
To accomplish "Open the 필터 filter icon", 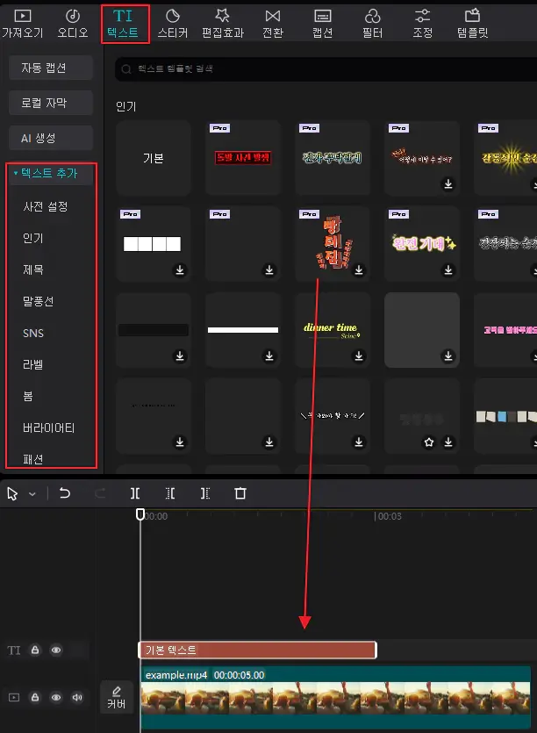I will point(372,24).
